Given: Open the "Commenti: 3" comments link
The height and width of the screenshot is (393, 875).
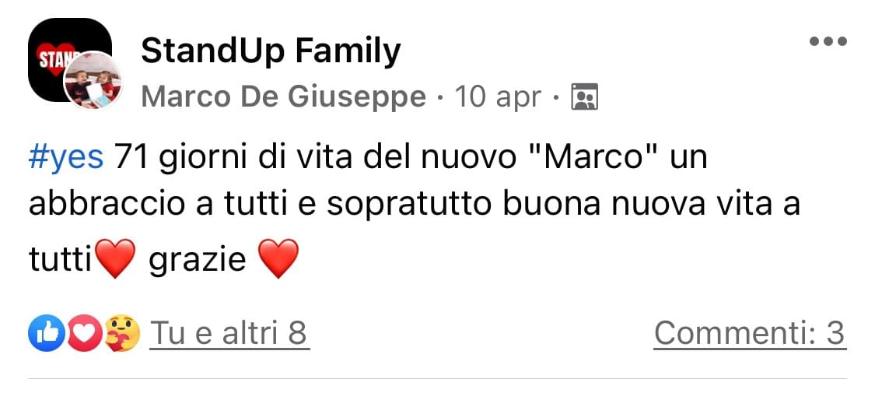Looking at the screenshot, I should coord(749,334).
